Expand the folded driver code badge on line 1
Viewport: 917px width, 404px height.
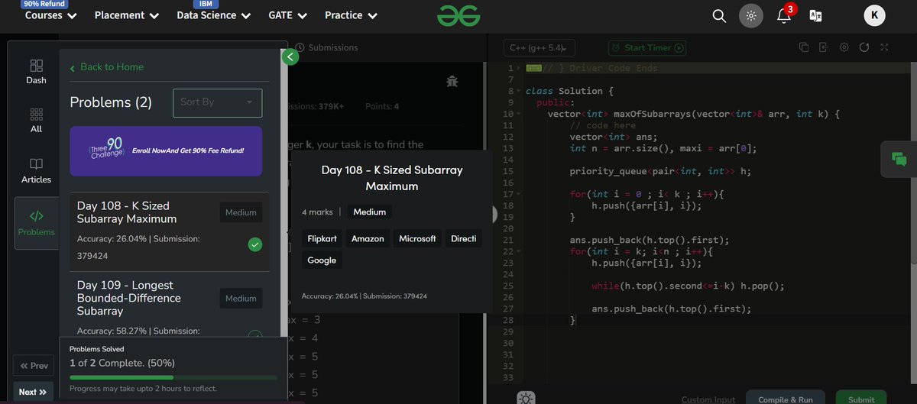[534, 68]
